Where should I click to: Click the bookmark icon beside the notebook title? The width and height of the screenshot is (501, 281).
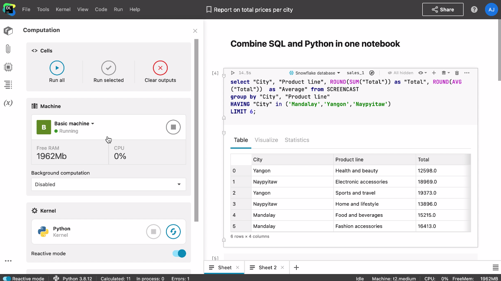click(209, 9)
